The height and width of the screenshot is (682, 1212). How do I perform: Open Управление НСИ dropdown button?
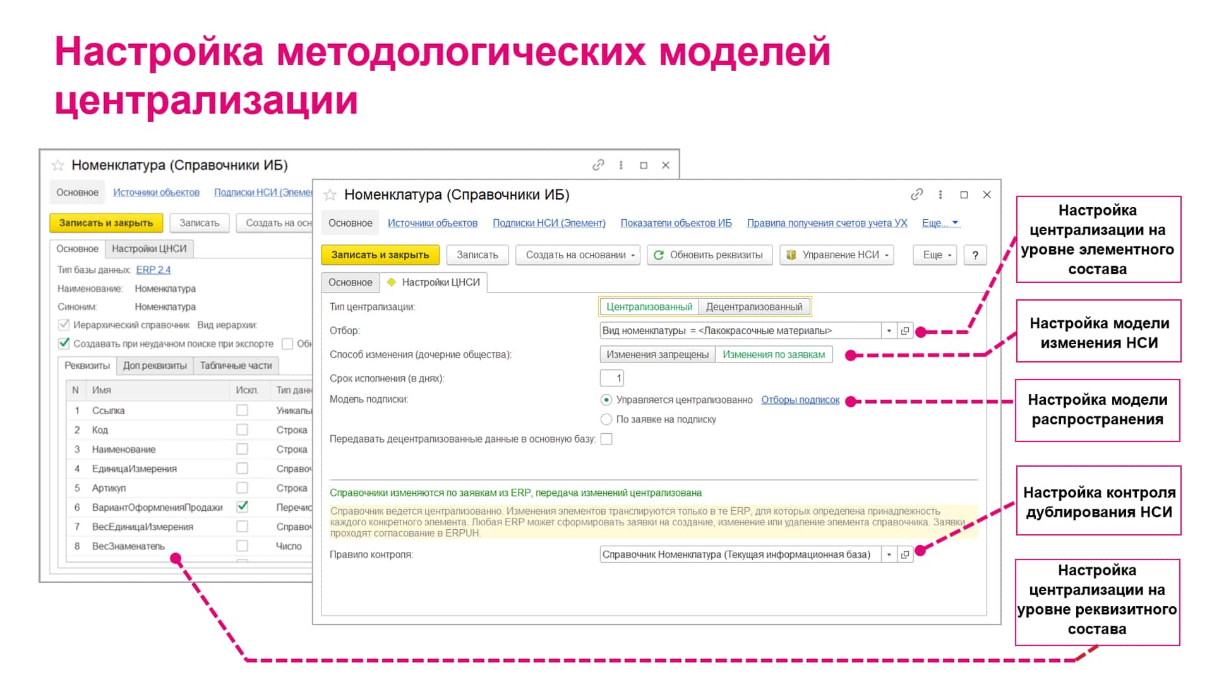[x=837, y=255]
